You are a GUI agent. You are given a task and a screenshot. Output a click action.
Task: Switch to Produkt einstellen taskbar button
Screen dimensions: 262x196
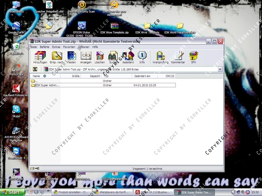tap(72, 192)
